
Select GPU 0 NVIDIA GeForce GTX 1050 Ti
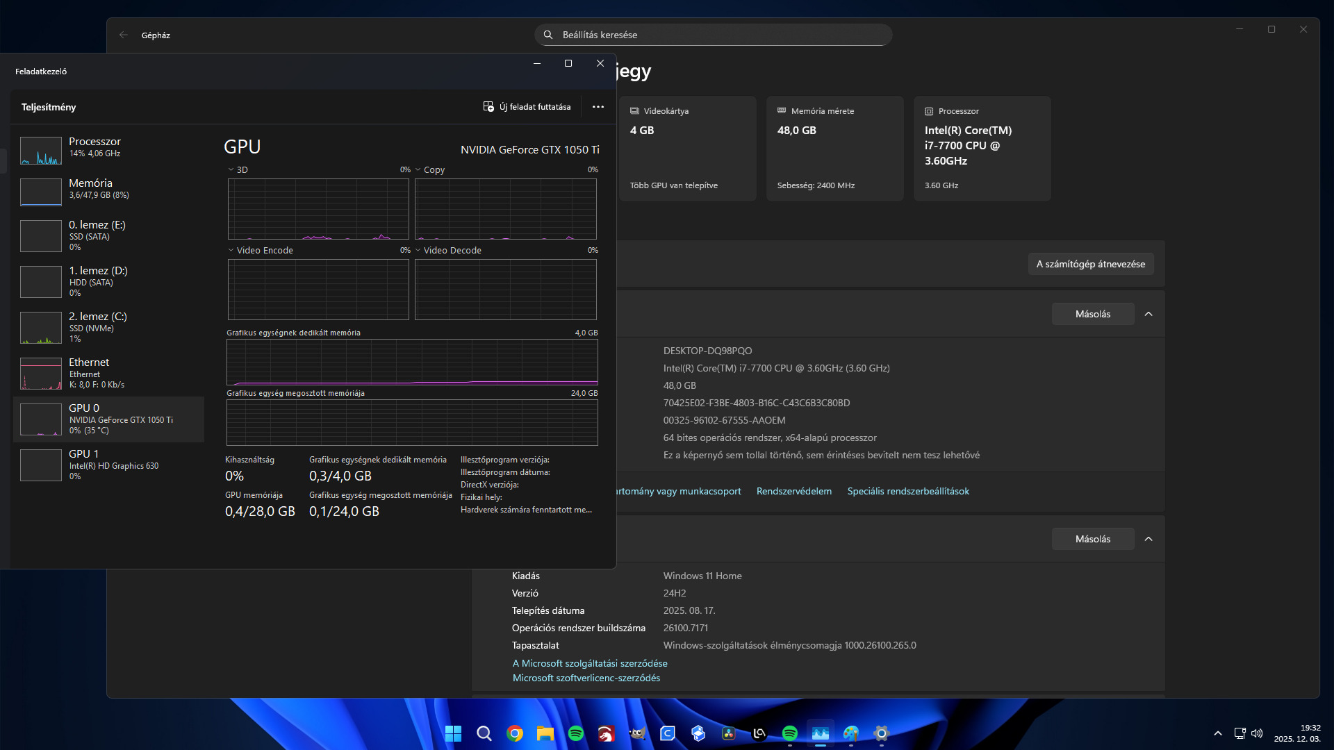click(x=109, y=419)
